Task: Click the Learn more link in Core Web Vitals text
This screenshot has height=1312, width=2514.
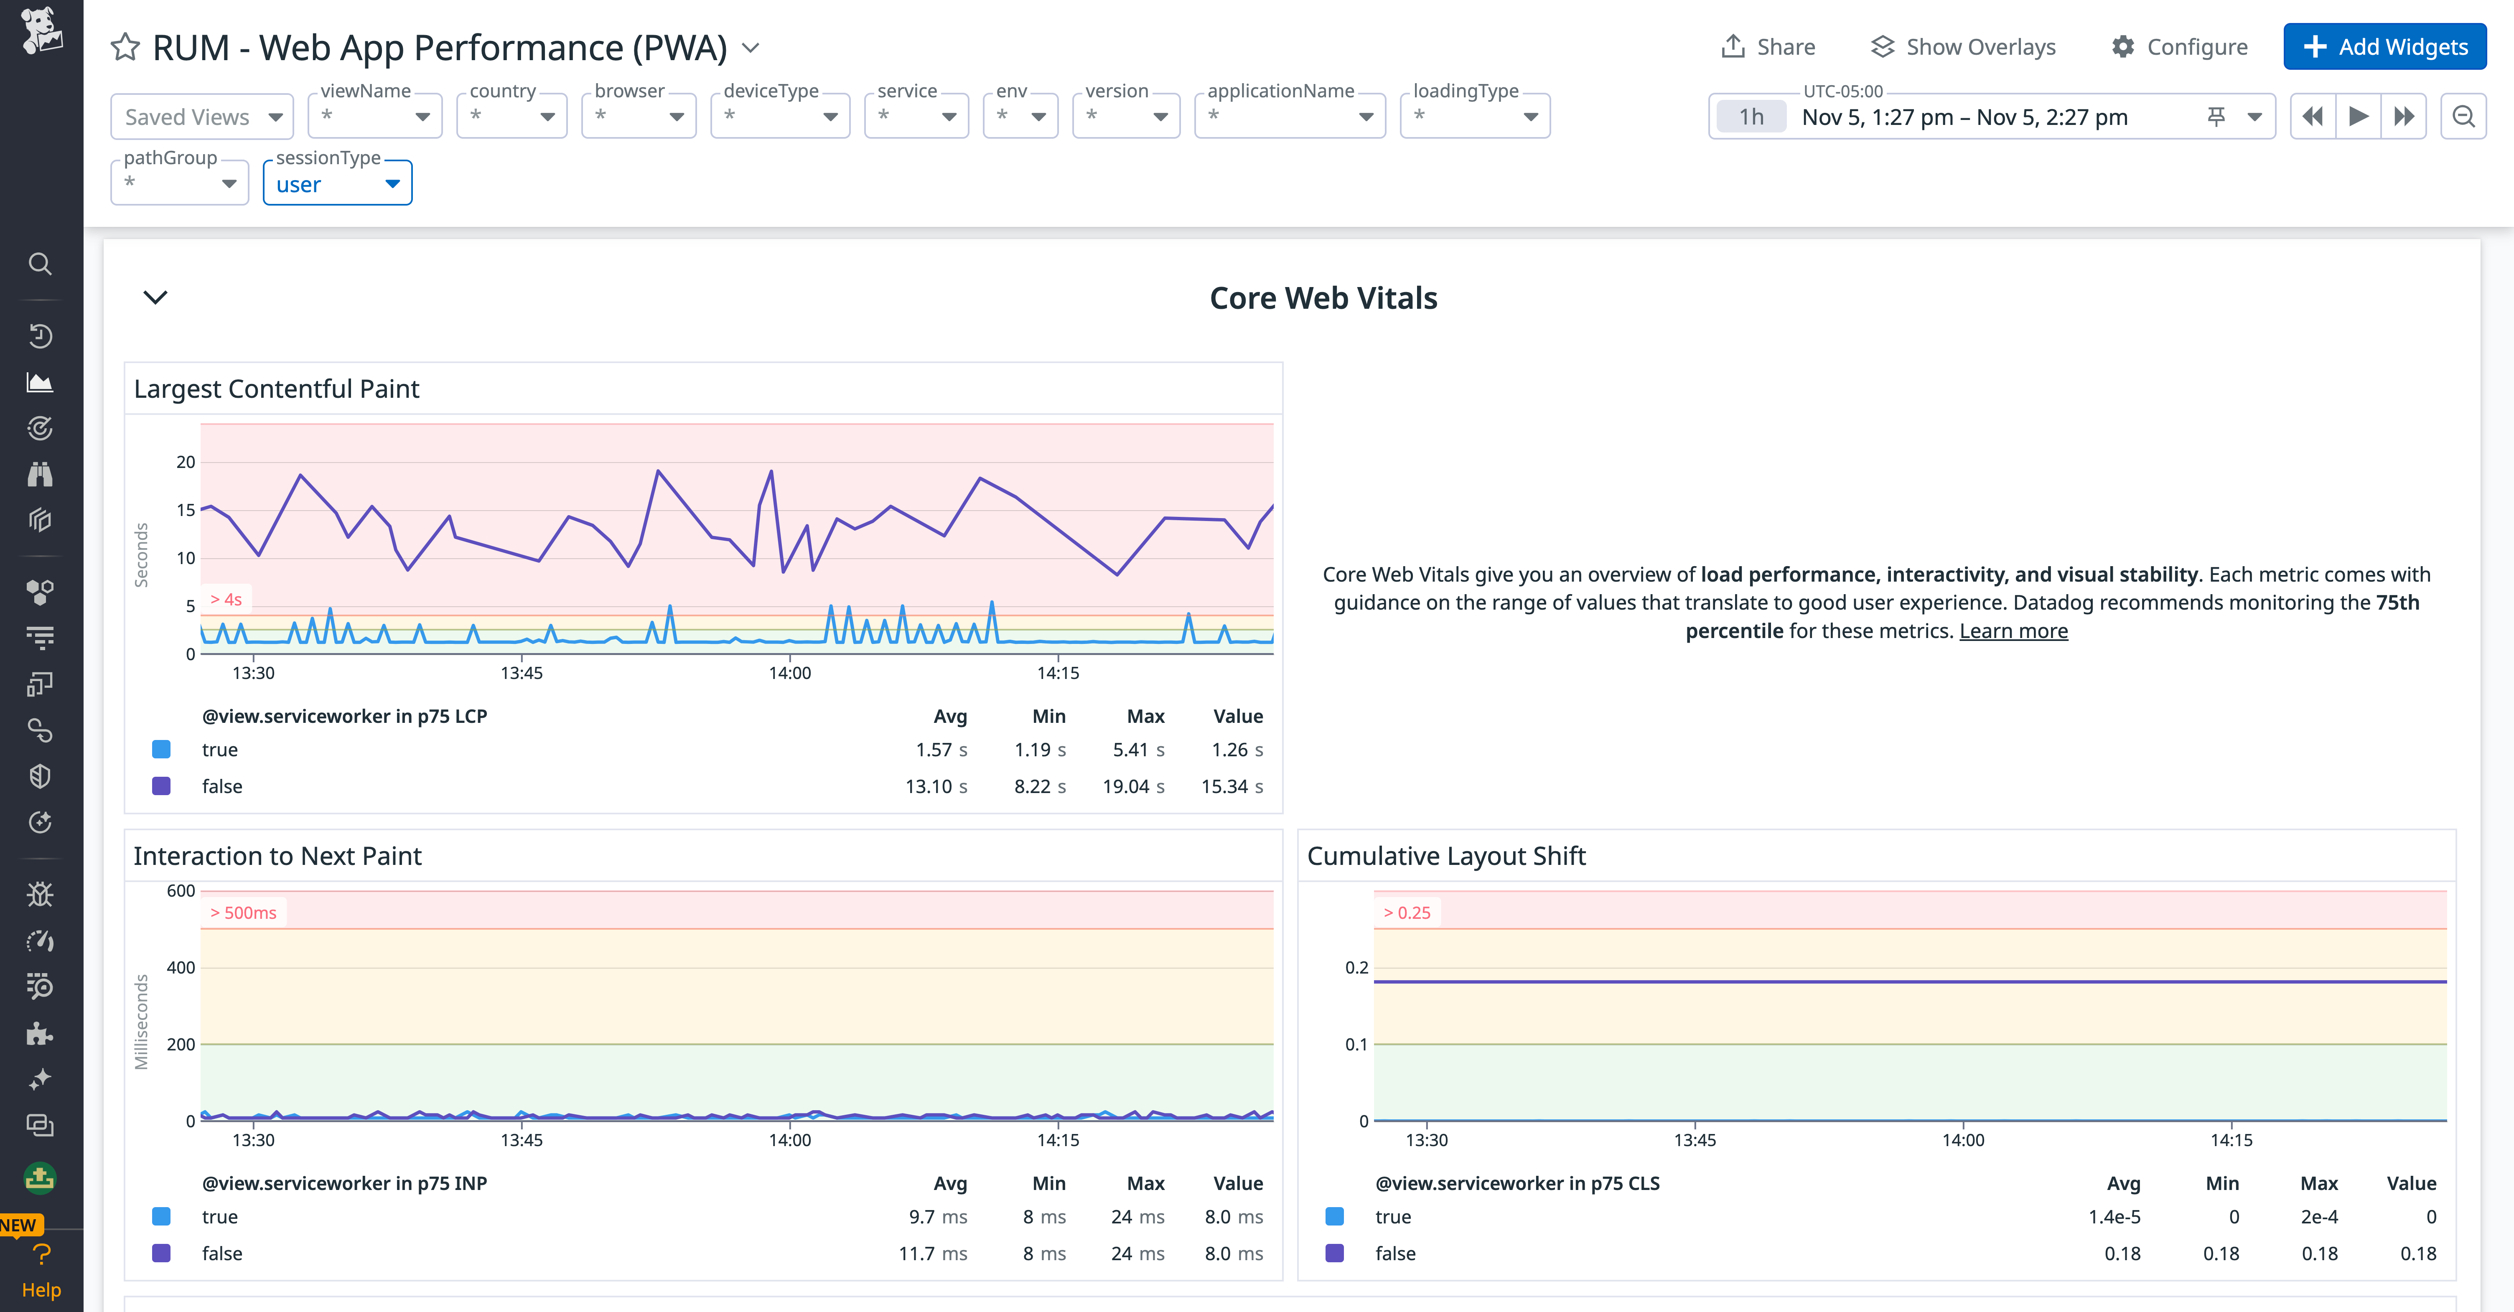Action: coord(2013,630)
